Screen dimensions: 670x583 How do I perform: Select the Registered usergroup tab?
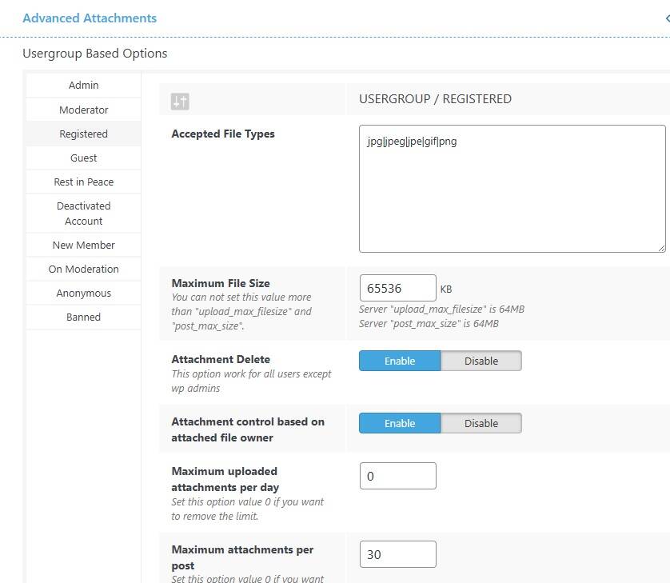pyautogui.click(x=84, y=134)
